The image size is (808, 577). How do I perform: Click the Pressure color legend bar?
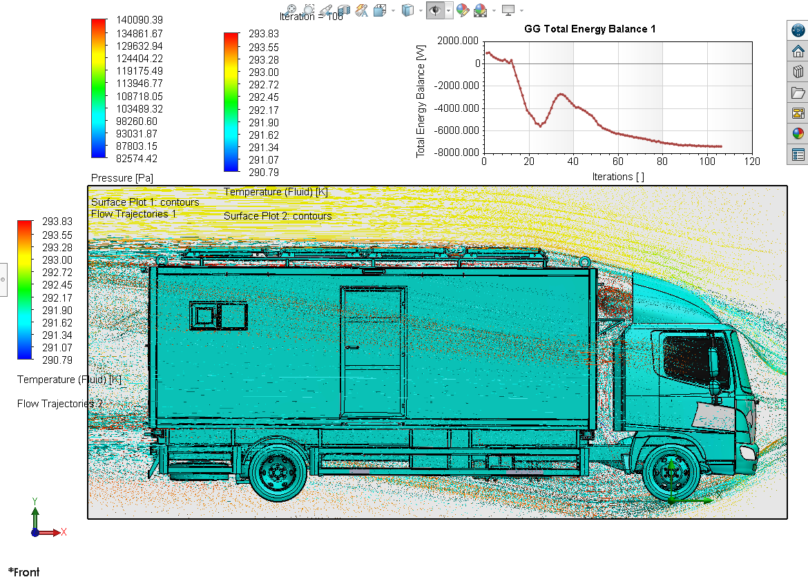[x=99, y=88]
